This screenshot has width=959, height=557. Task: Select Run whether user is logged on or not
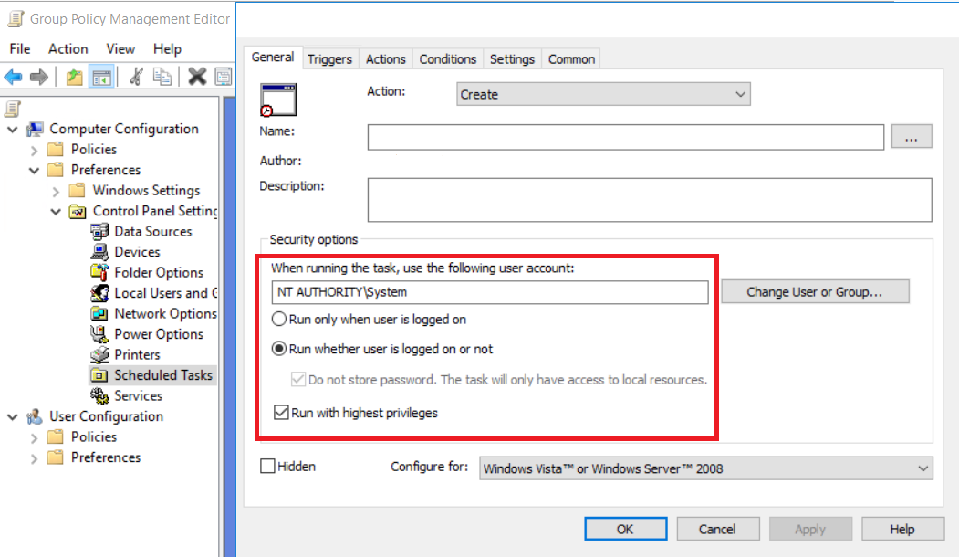pos(279,349)
